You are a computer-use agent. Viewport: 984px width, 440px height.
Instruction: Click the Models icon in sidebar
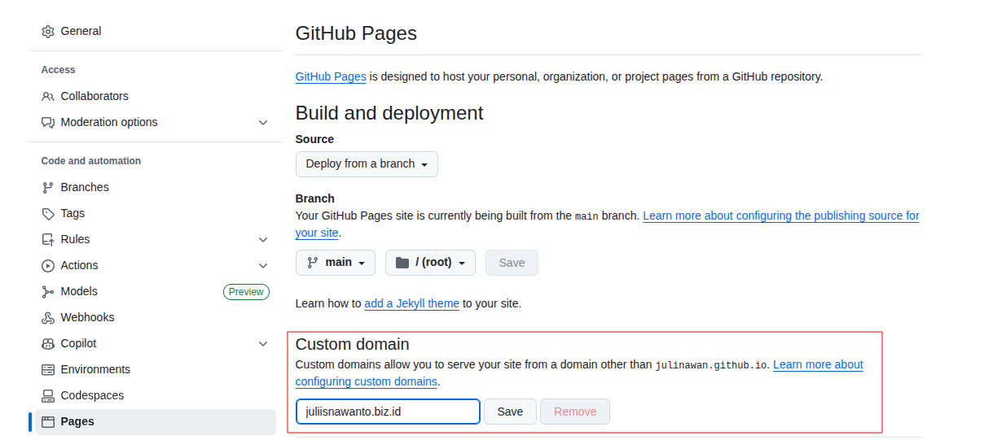pos(47,291)
